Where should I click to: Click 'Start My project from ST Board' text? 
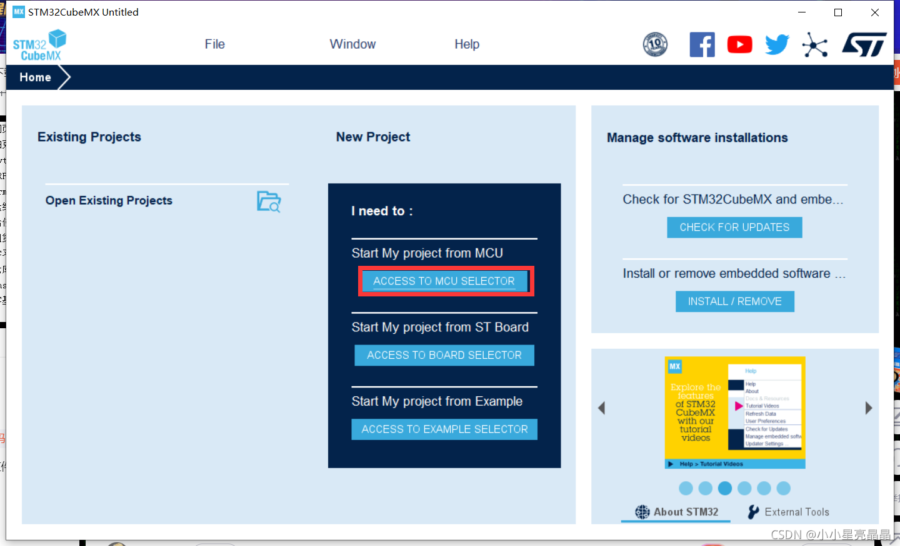coord(440,328)
